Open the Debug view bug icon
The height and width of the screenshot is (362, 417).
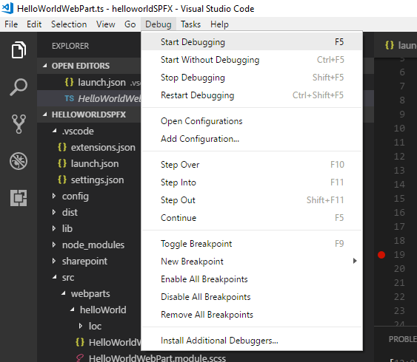click(x=19, y=161)
